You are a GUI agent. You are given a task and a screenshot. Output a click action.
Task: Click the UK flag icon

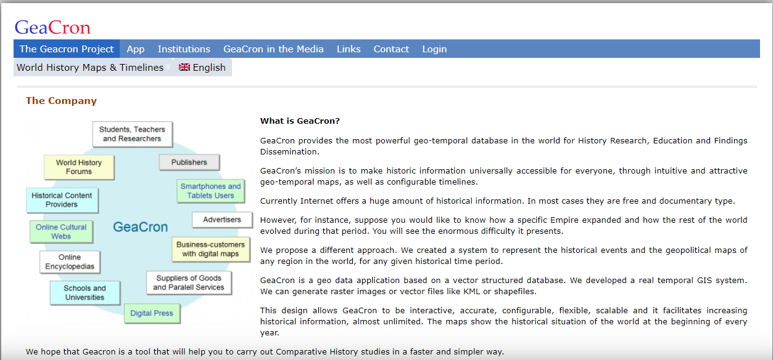pyautogui.click(x=184, y=68)
